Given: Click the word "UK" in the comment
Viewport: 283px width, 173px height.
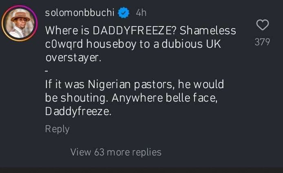Looking at the screenshot, I should pos(213,44).
